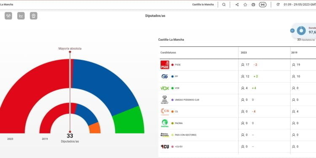Click the +CU-EV party logo
The height and width of the screenshot is (158, 316).
click(x=165, y=147)
